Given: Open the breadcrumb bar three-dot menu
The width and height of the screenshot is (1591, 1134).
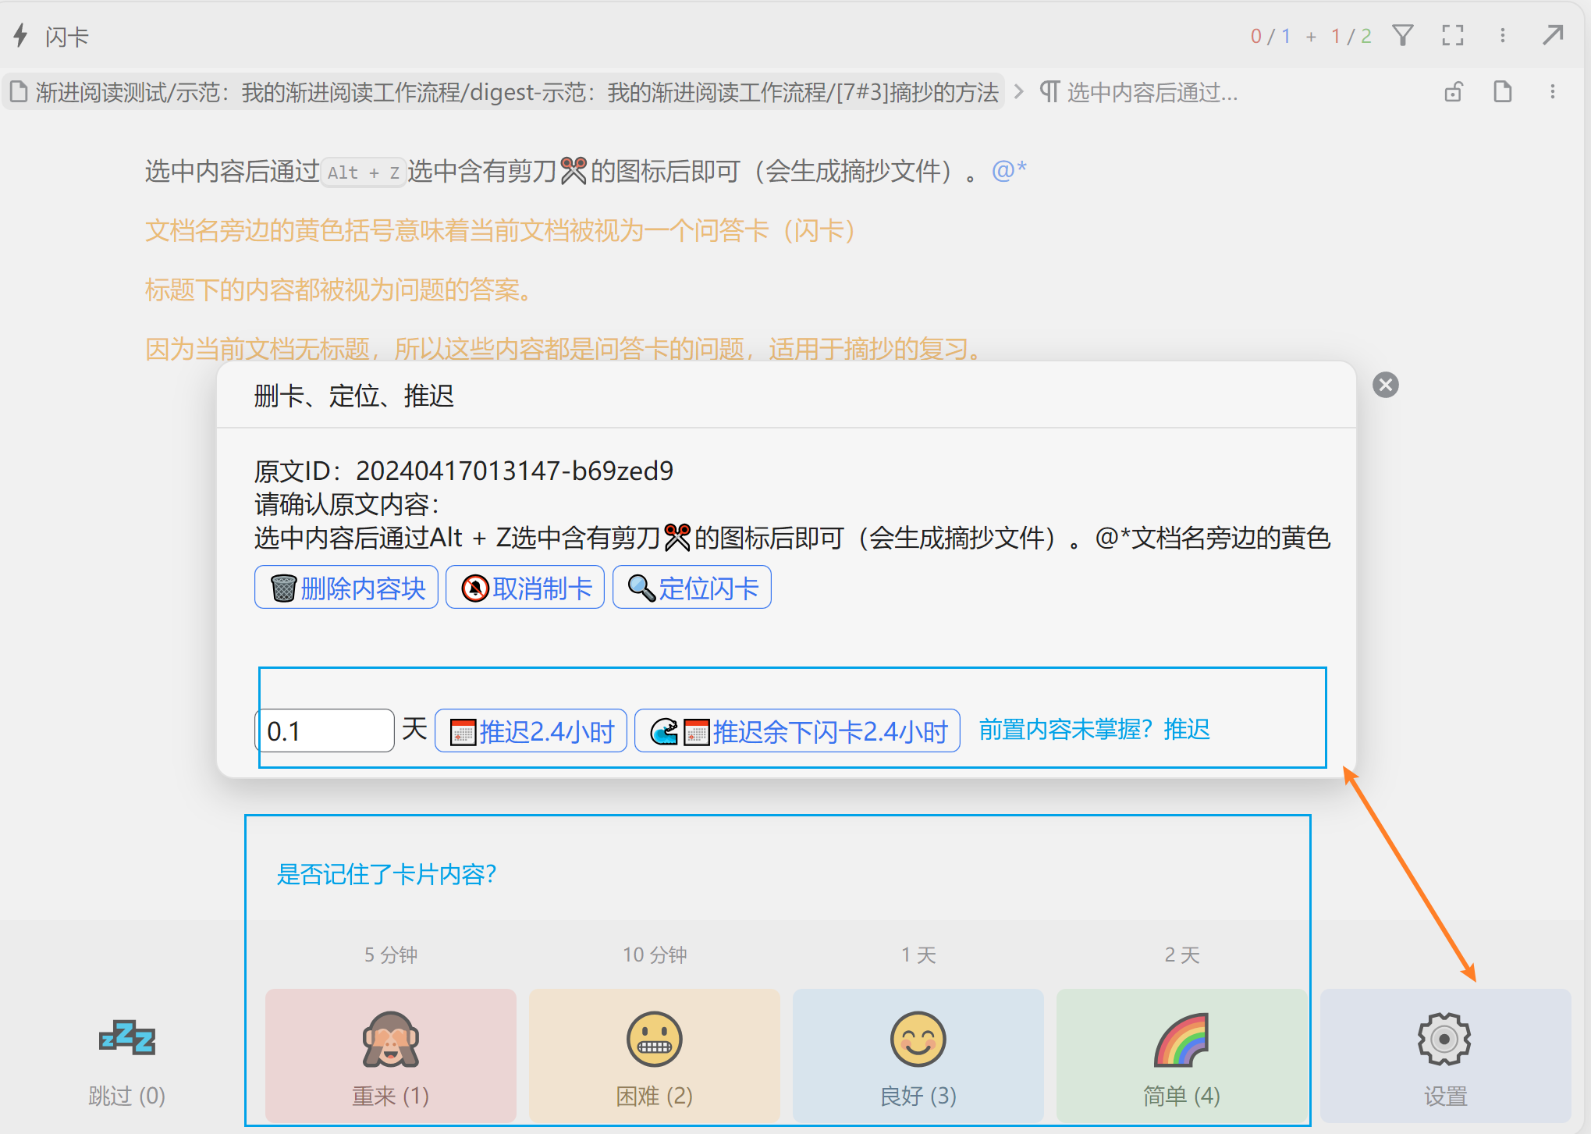Looking at the screenshot, I should [1552, 92].
